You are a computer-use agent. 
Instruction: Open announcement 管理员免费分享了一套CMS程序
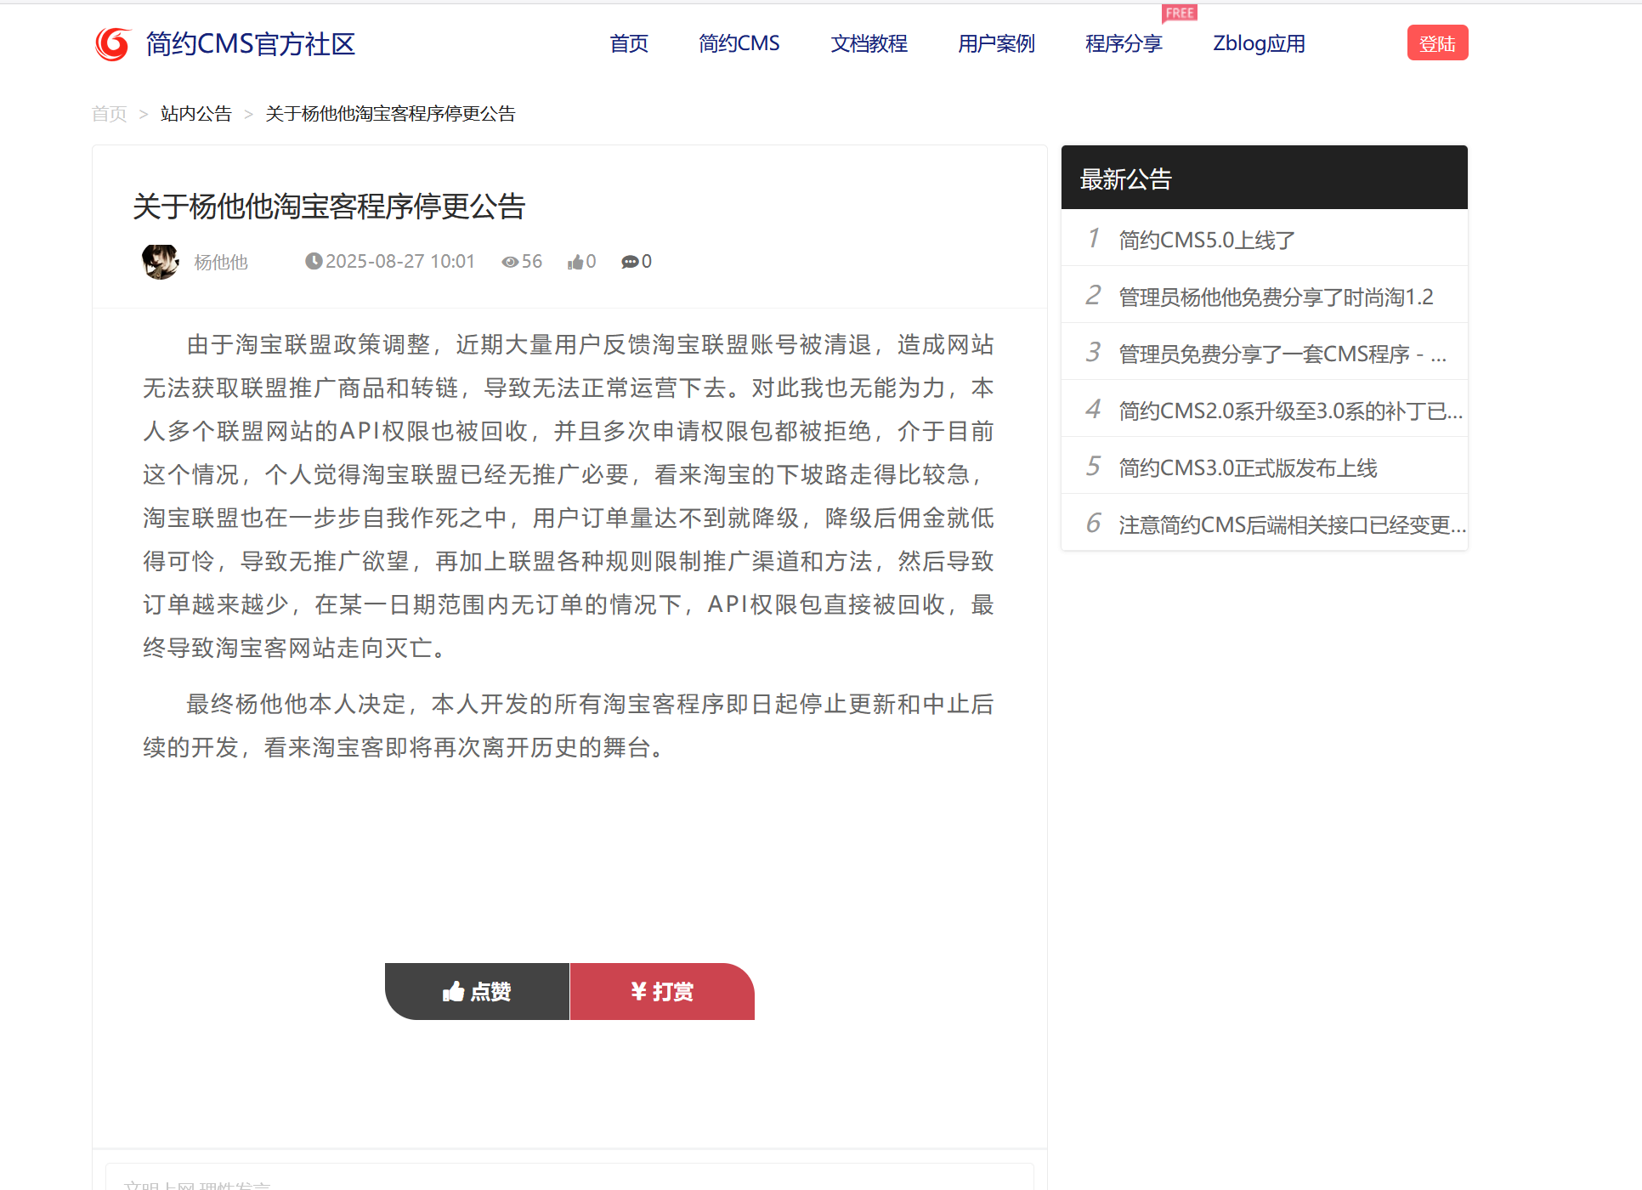[1282, 354]
